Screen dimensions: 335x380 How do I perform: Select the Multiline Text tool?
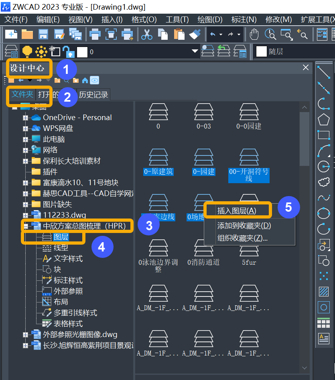[x=324, y=339]
